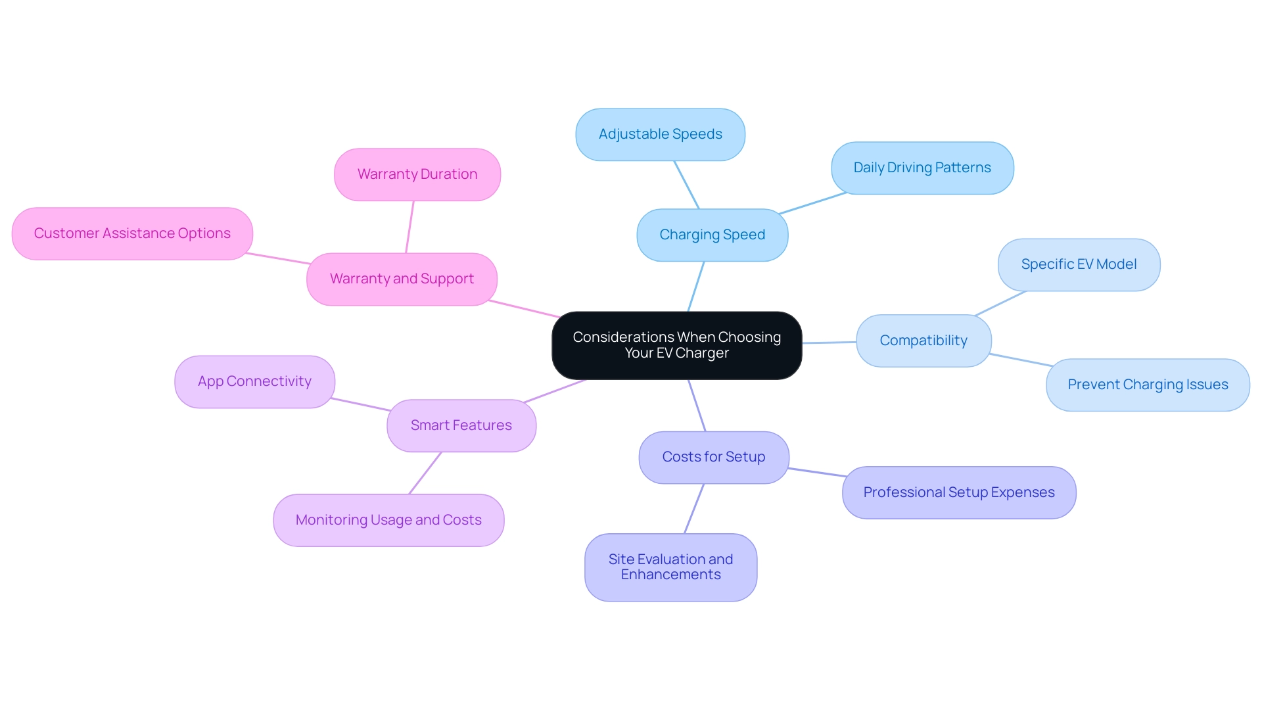Click the Monitoring Usage and Costs node
This screenshot has width=1262, height=712.
(390, 519)
